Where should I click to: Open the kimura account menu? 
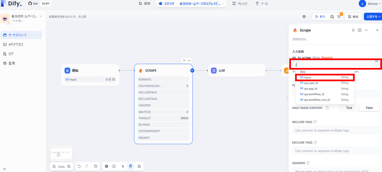(x=370, y=4)
